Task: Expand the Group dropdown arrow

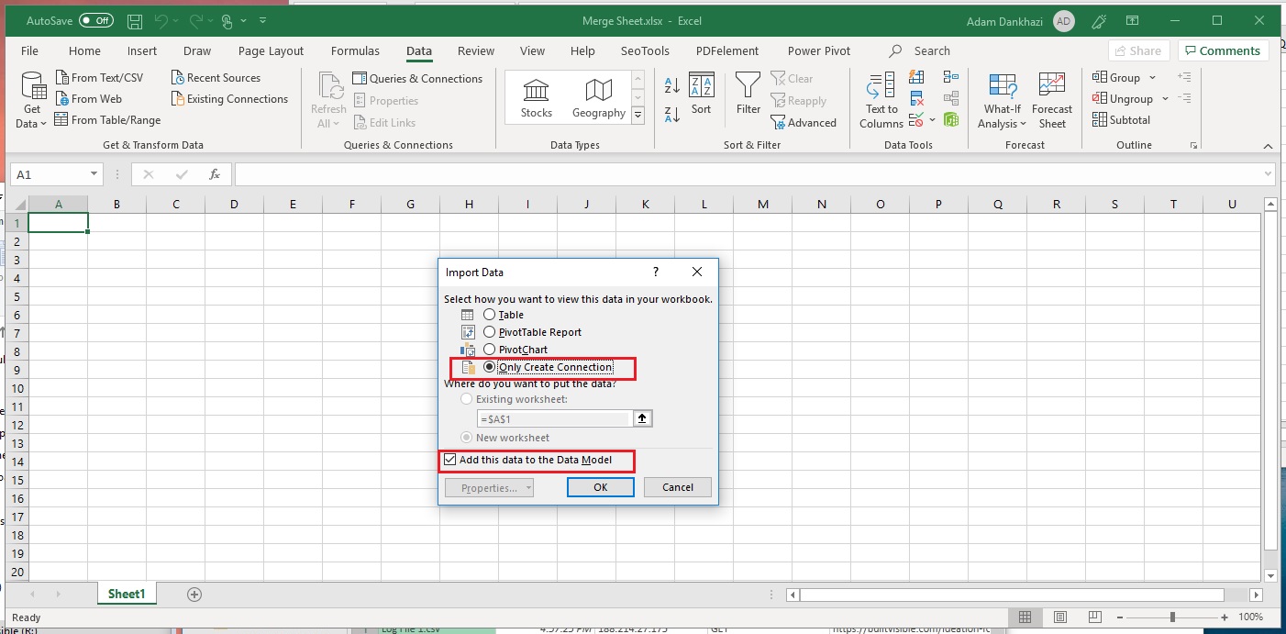Action: click(1150, 77)
